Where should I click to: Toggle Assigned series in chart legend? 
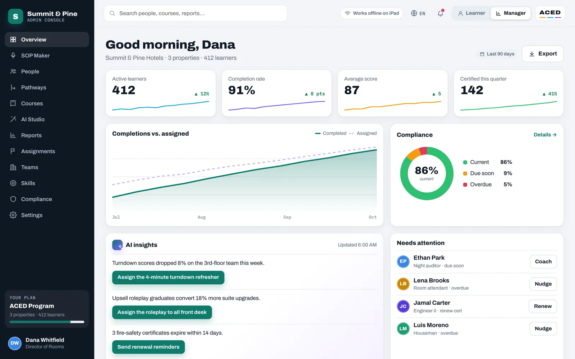(x=363, y=133)
